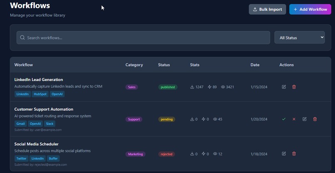Delete the Customer Support Automation workflow
335x173 pixels.
click(x=315, y=119)
